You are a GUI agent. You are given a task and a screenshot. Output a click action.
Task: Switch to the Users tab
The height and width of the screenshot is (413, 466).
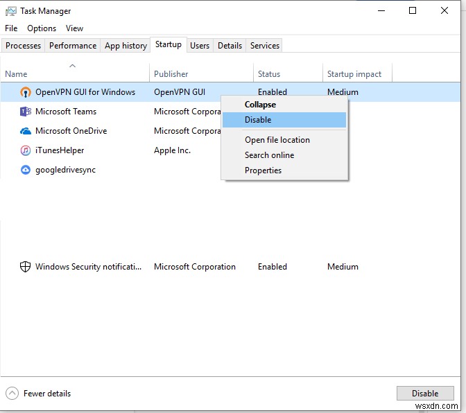200,46
